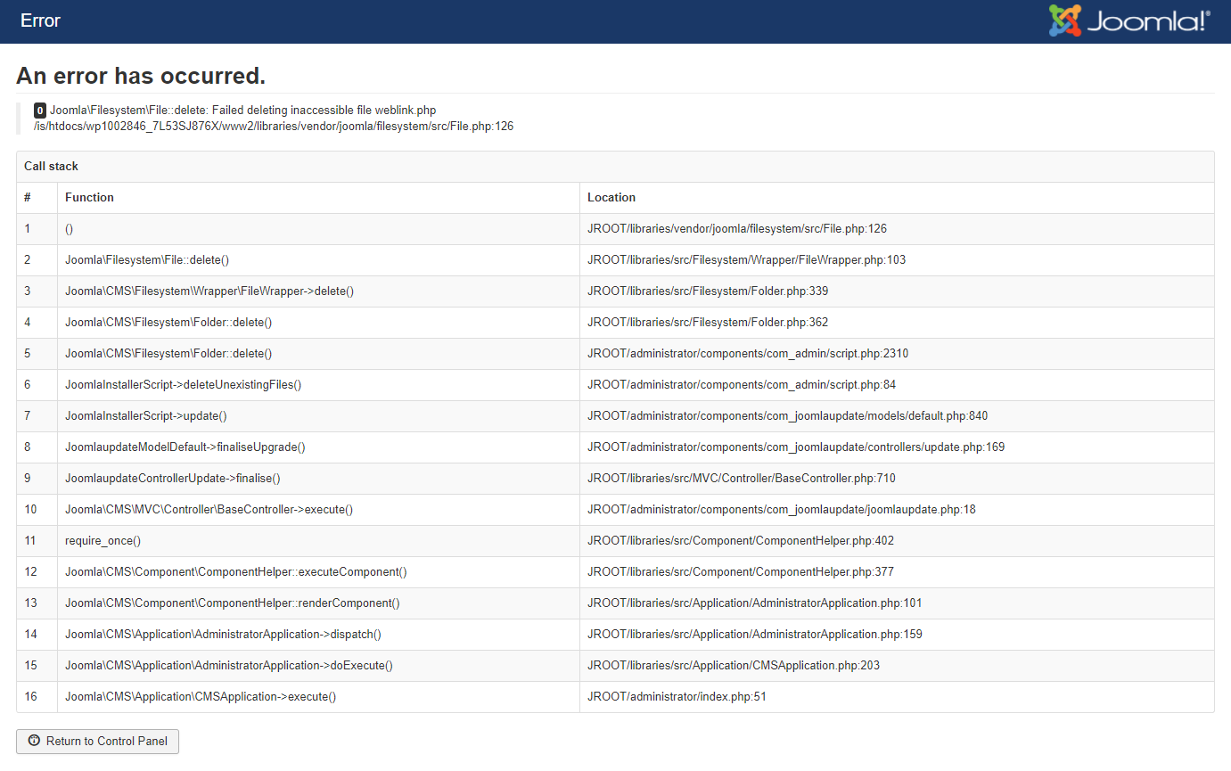The image size is (1231, 771).
Task: Click the 'Location' column header
Action: coord(897,198)
